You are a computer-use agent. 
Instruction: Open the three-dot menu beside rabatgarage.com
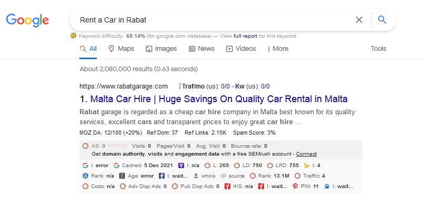tap(180, 86)
